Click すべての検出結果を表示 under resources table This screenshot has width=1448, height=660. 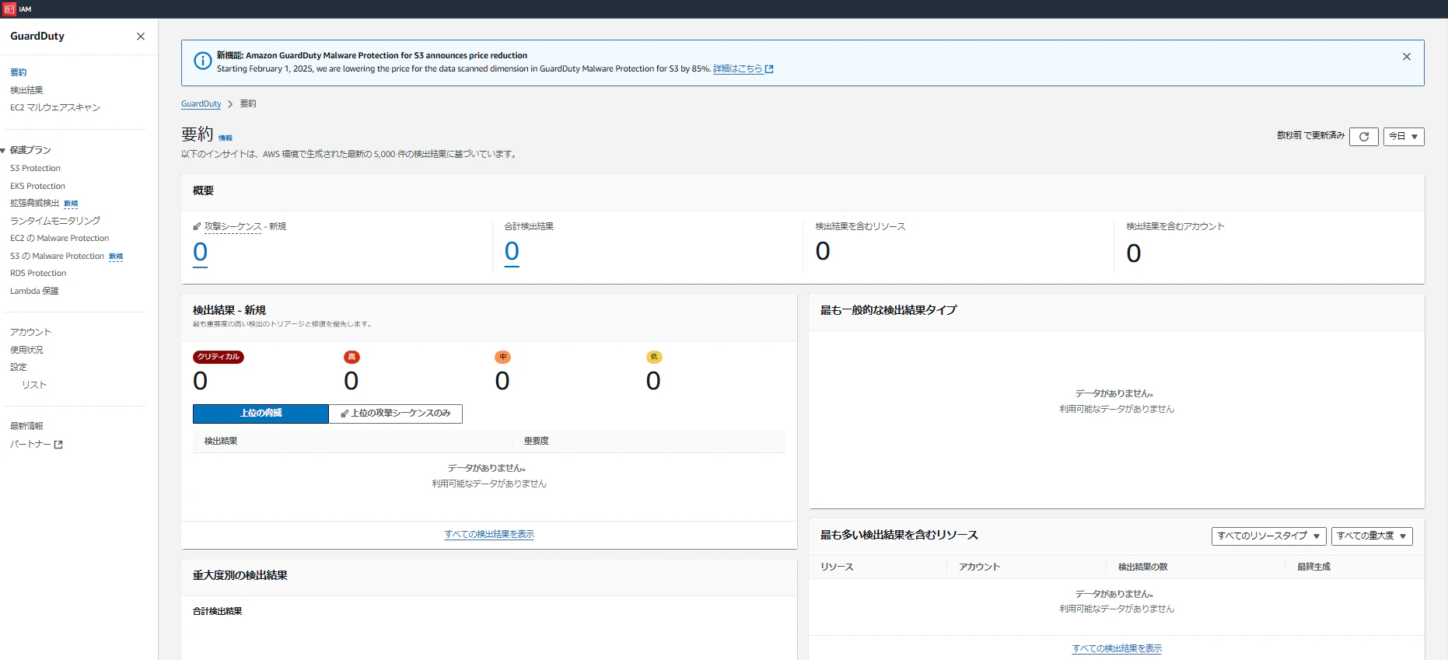[x=1117, y=648]
